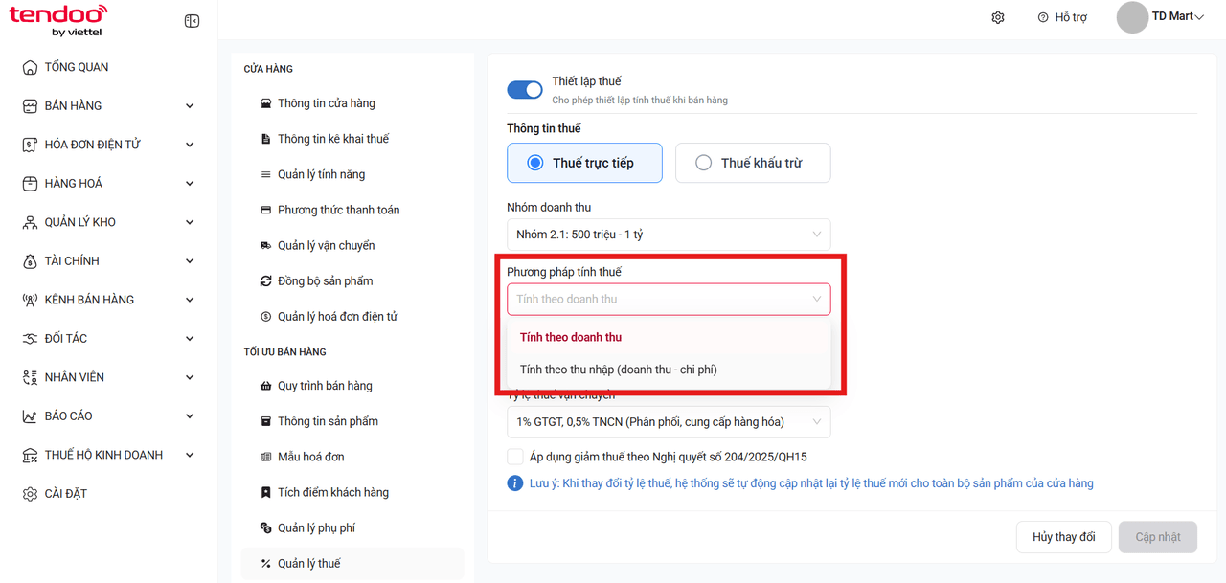The width and height of the screenshot is (1226, 583).
Task: Click the blue info icon before Lưu ý
Action: 514,483
